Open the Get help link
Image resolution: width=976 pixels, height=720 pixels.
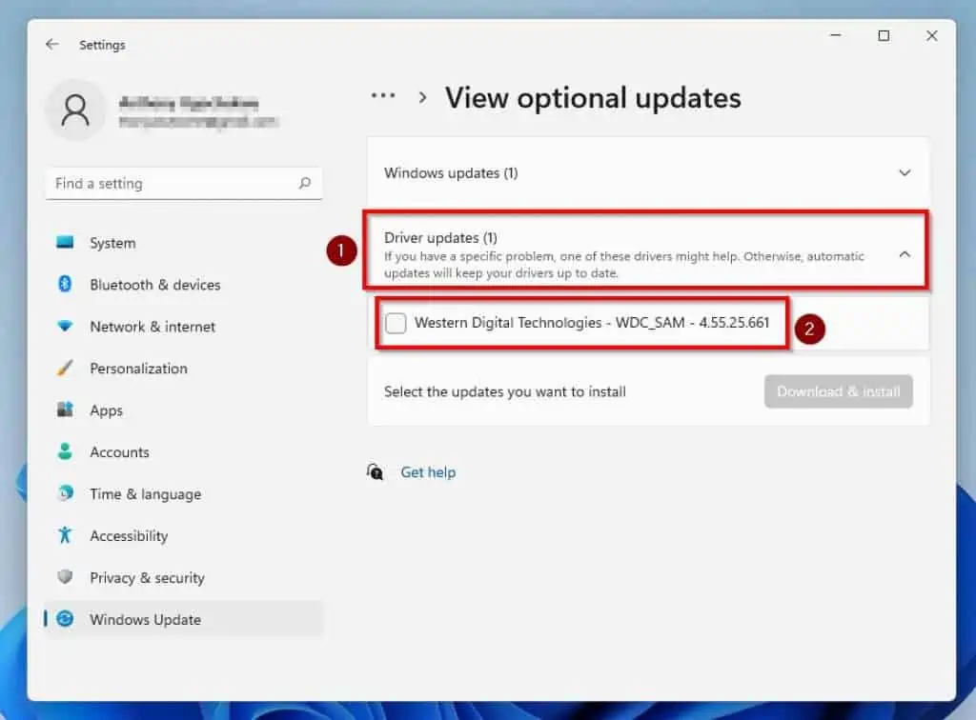coord(428,472)
